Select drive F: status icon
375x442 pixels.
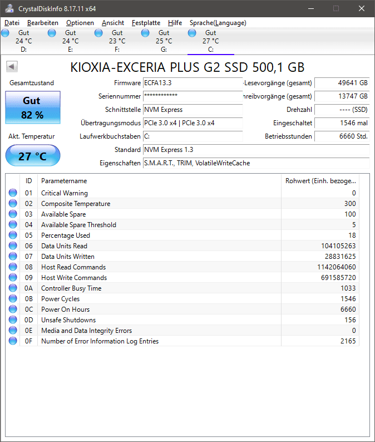(x=98, y=33)
